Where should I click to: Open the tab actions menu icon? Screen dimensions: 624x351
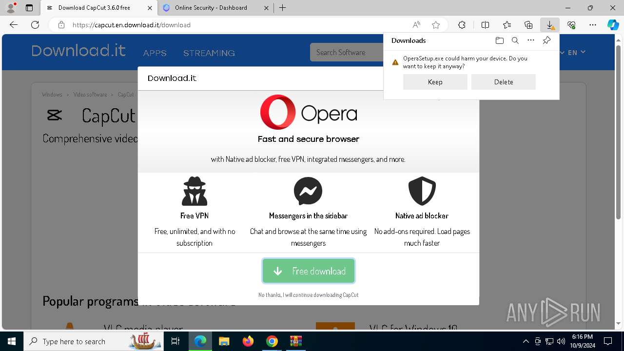[29, 8]
